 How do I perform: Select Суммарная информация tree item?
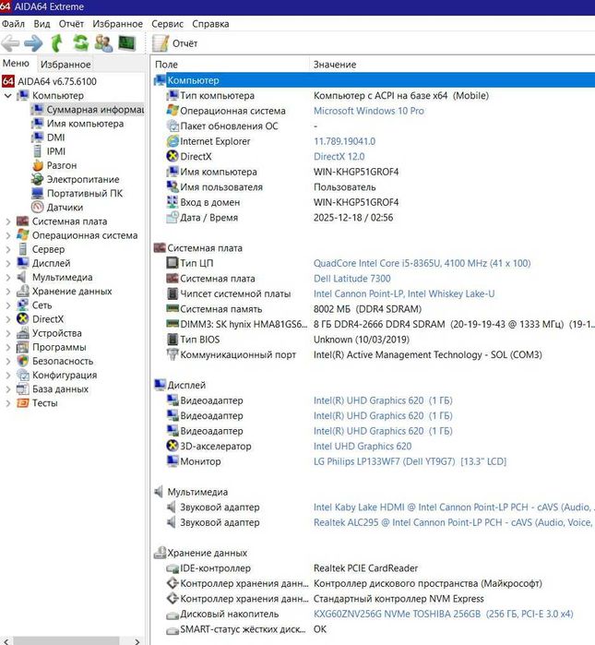(x=89, y=110)
